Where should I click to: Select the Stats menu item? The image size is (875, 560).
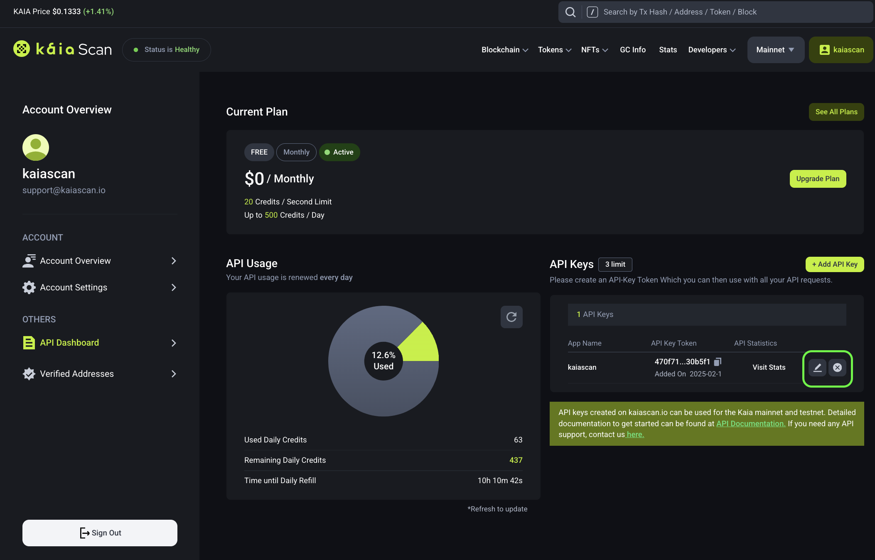coord(667,49)
